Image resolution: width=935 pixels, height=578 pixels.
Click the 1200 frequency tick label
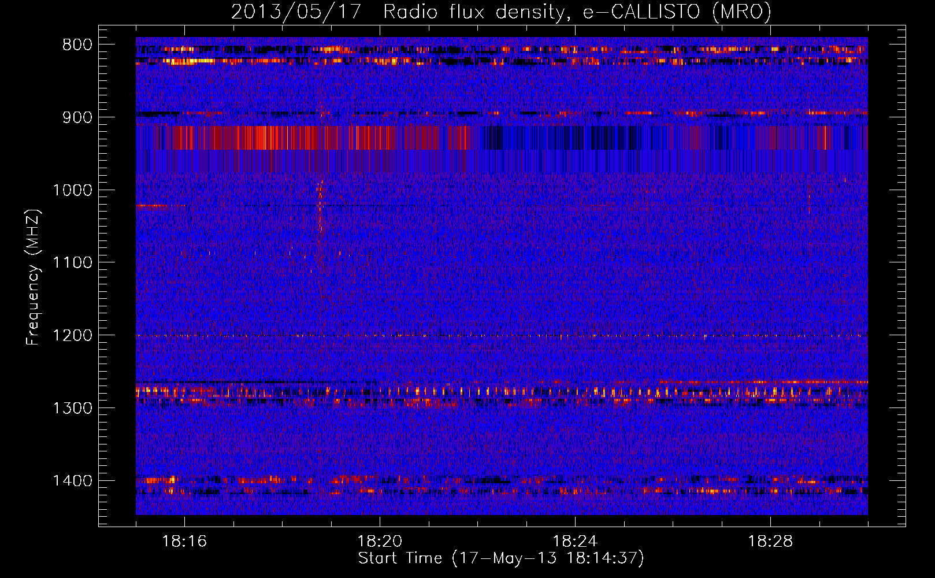(72, 336)
